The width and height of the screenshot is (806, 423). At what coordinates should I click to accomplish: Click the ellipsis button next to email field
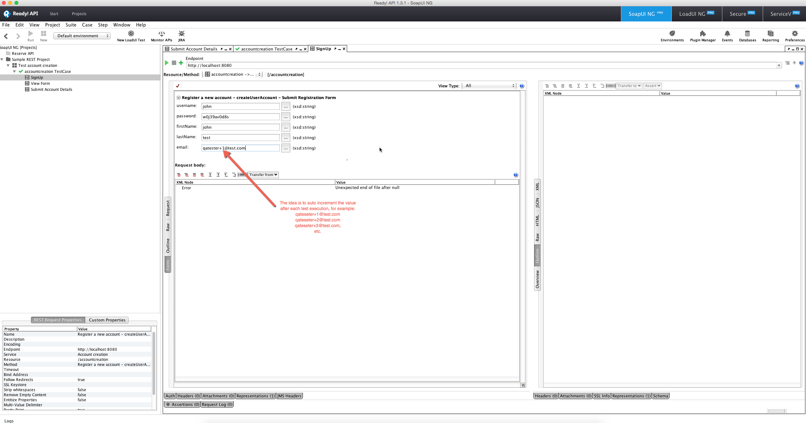[x=286, y=148]
